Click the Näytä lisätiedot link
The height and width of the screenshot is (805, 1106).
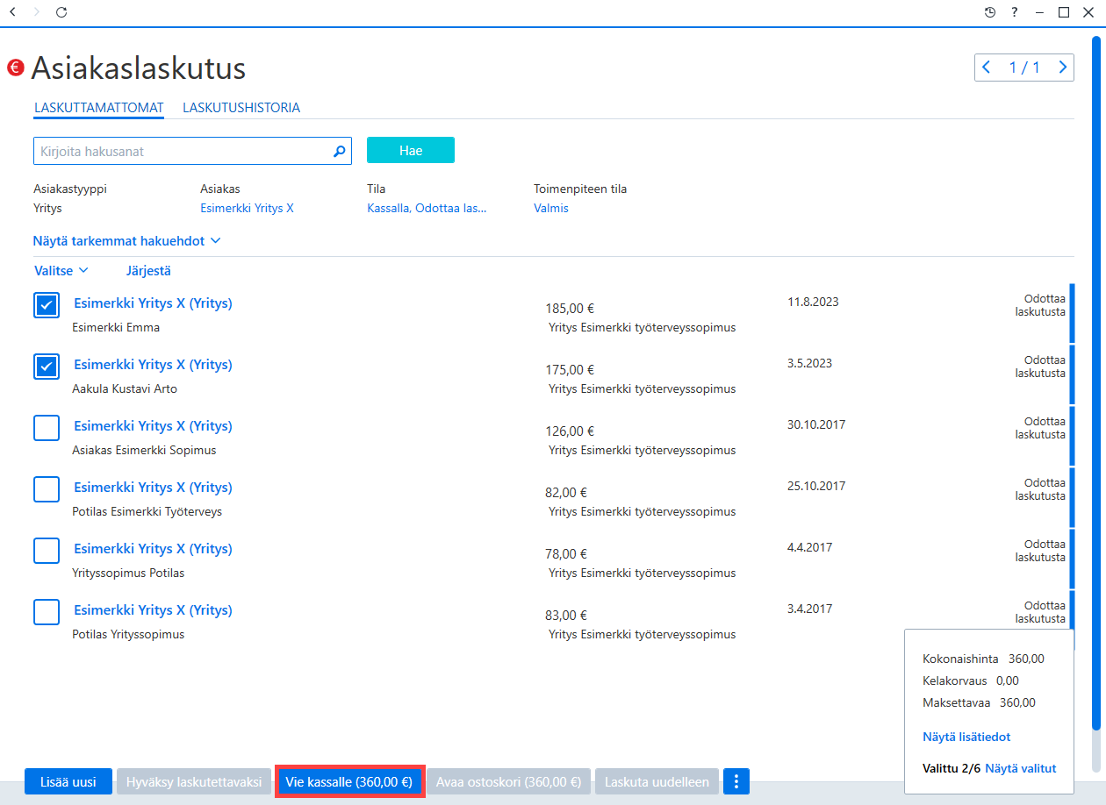tap(966, 737)
